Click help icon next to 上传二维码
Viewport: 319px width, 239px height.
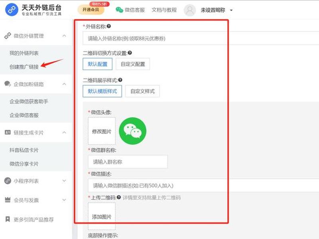coord(119,197)
